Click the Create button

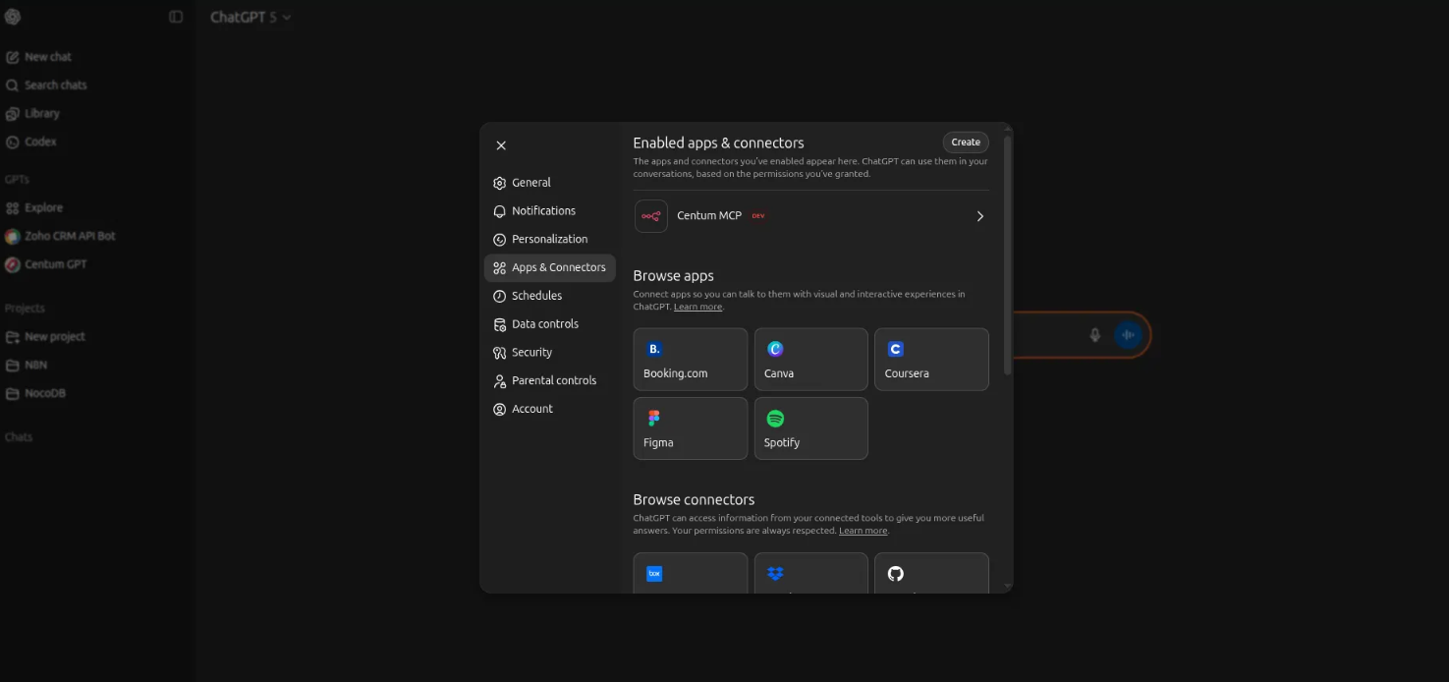pyautogui.click(x=965, y=142)
